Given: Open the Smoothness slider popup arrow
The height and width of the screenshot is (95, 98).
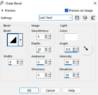Looking at the screenshot, I should 49,37.
